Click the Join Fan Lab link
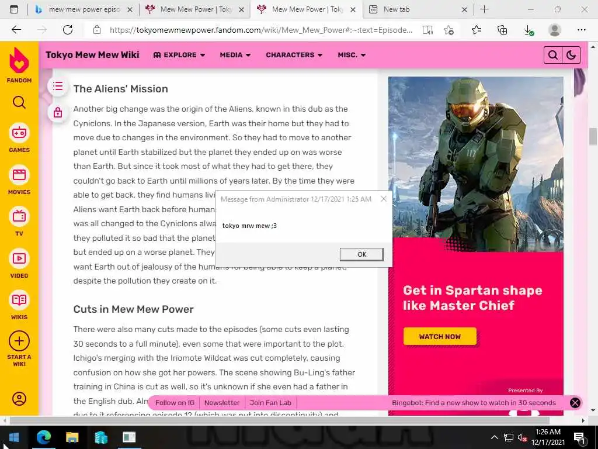This screenshot has height=449, width=598. point(270,403)
